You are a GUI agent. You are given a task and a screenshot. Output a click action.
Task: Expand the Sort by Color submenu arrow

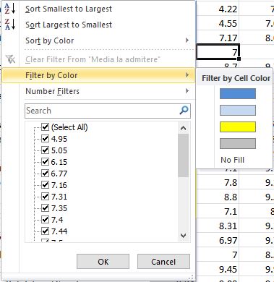[x=187, y=40]
